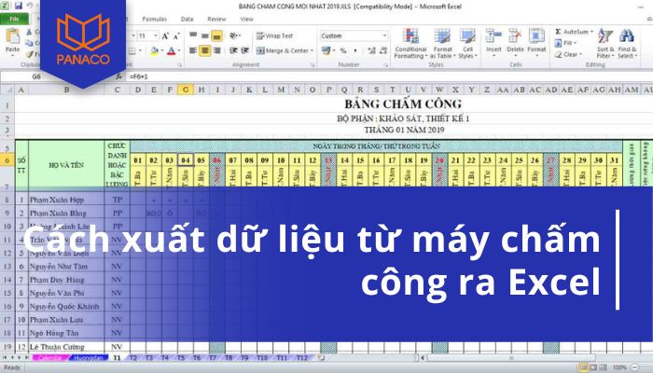Screen dimensions: 653x373
Task: Switch to the Review ribbon tab
Action: [216, 20]
